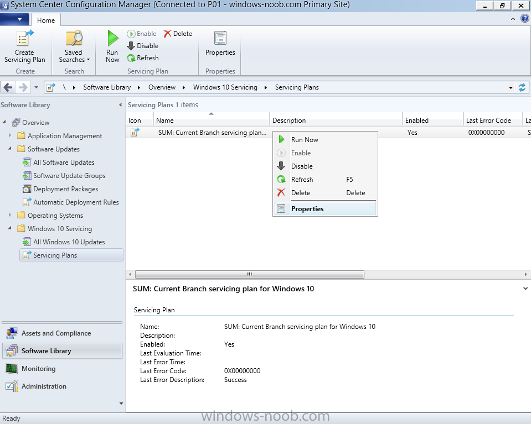Collapse the Windows 10 Servicing node
This screenshot has height=424, width=531.
tap(10, 228)
